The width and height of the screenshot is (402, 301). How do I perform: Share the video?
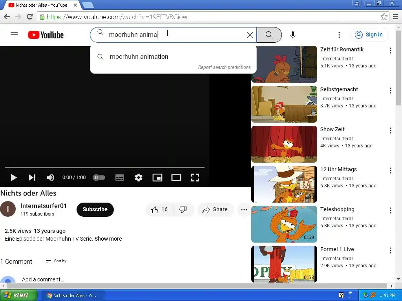[x=216, y=210]
